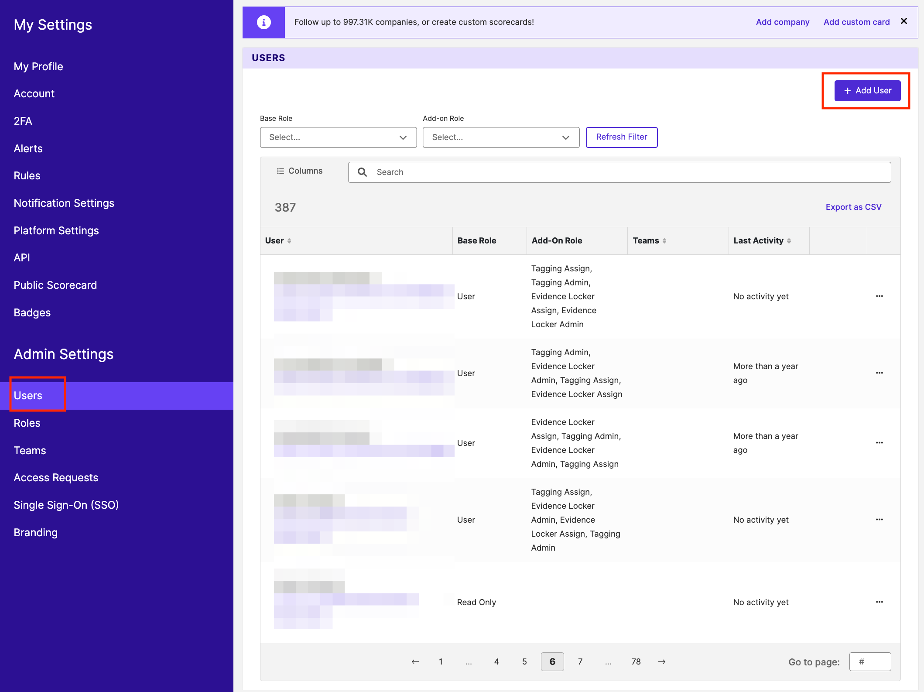Image resolution: width=924 pixels, height=692 pixels.
Task: Navigate to Roles in Admin Settings
Action: (27, 423)
